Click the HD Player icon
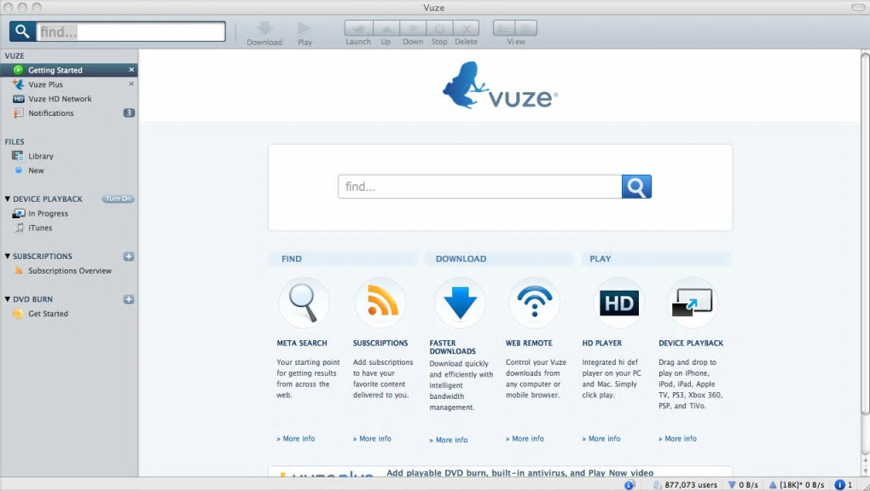Image resolution: width=870 pixels, height=491 pixels. 618,303
